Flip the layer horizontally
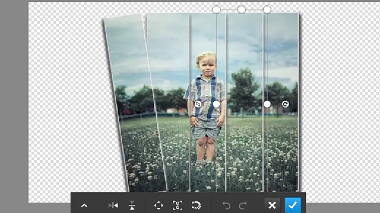380x213 pixels. click(113, 205)
